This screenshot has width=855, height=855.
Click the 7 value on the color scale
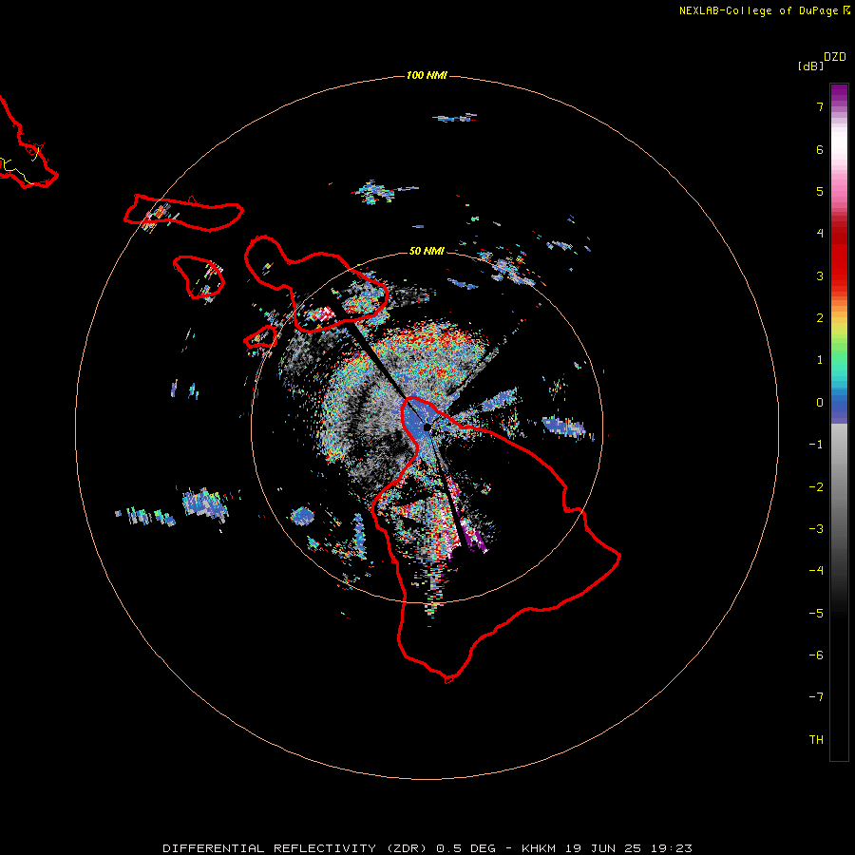click(x=820, y=106)
